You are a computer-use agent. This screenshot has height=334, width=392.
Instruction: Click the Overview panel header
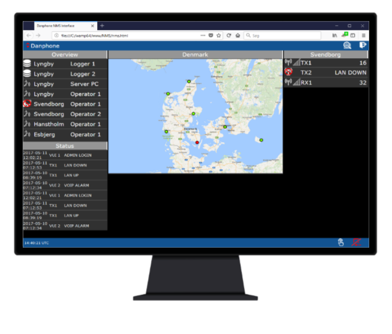[x=65, y=55]
